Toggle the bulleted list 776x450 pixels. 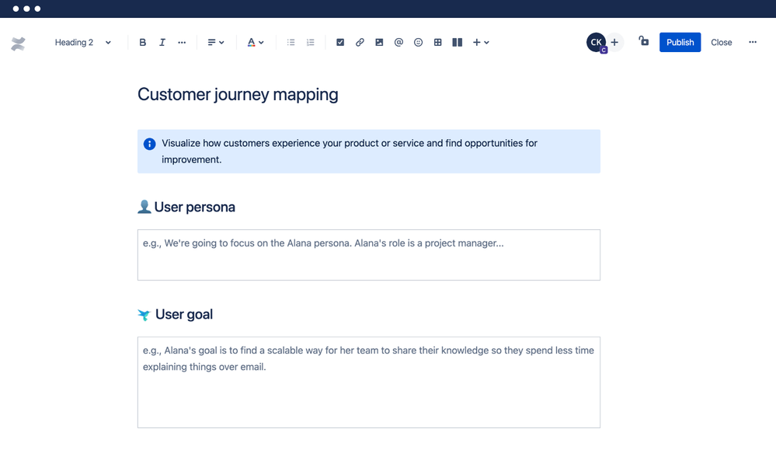[291, 42]
